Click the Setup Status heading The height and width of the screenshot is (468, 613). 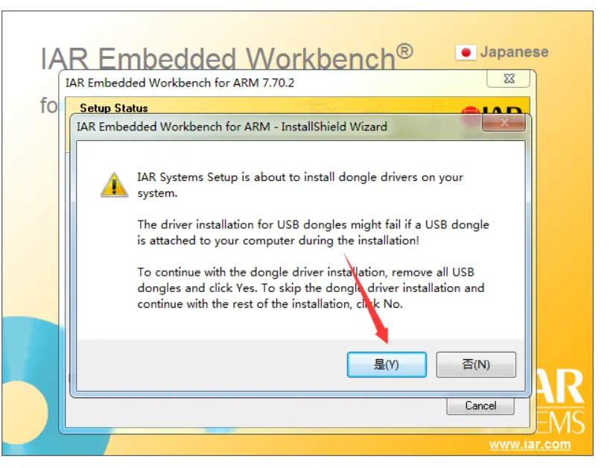click(114, 108)
